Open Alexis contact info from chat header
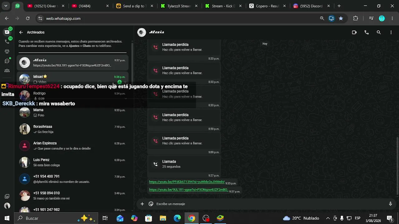This screenshot has width=399, height=224. tap(156, 32)
